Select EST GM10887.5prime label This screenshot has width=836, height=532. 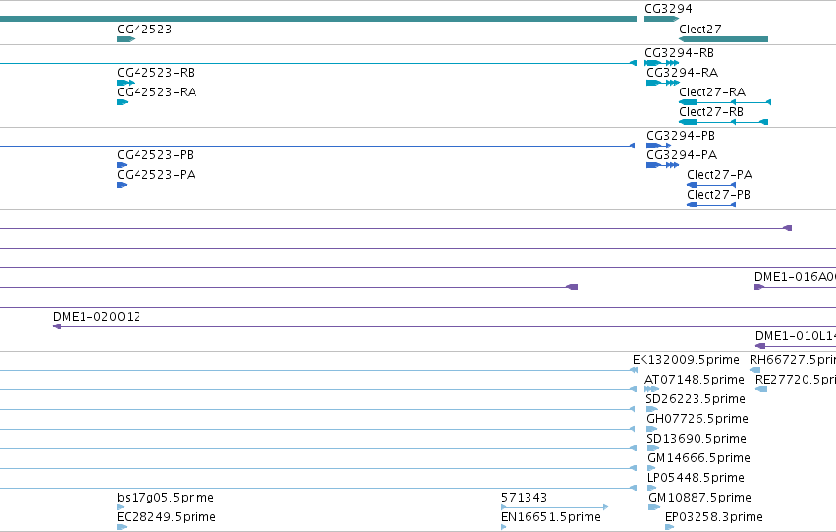pos(700,497)
